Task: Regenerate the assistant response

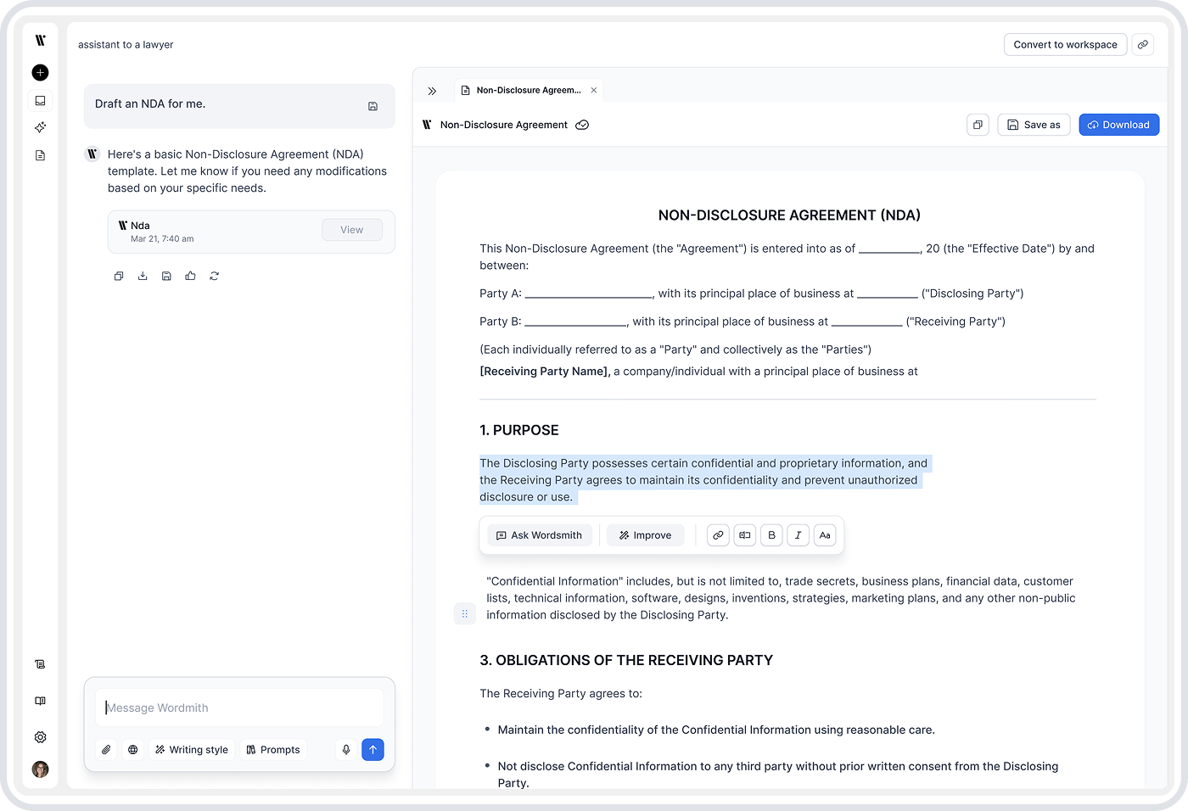Action: 214,276
